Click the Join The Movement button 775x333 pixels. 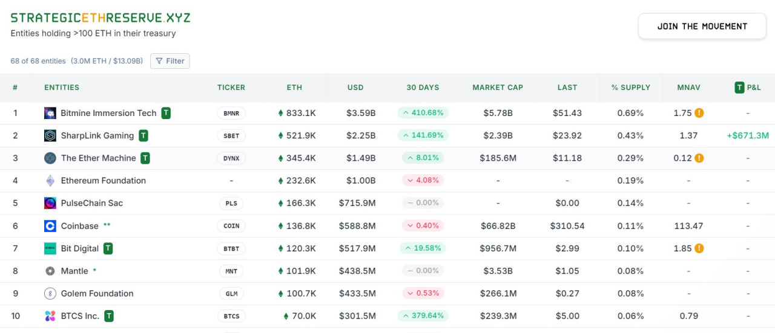tap(702, 27)
